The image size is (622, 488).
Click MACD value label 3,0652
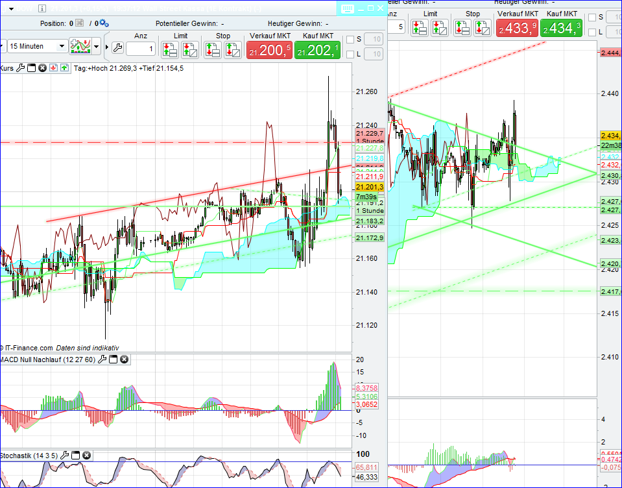(366, 404)
